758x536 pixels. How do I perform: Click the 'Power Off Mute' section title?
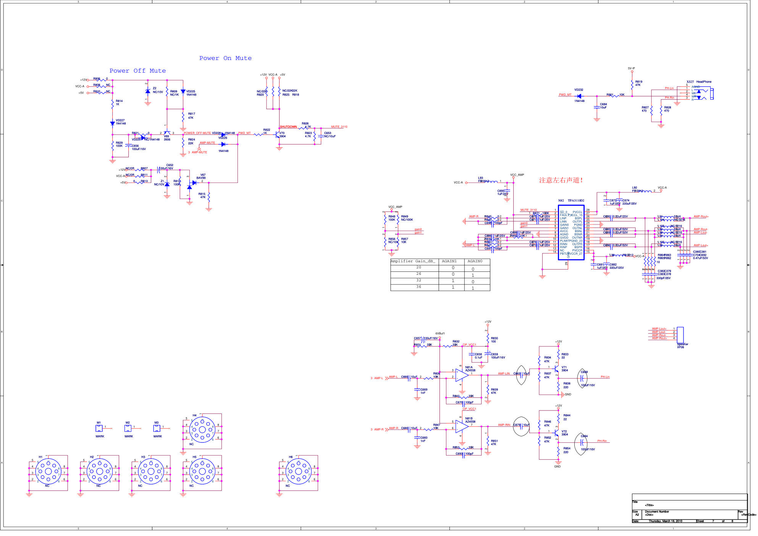(x=137, y=71)
